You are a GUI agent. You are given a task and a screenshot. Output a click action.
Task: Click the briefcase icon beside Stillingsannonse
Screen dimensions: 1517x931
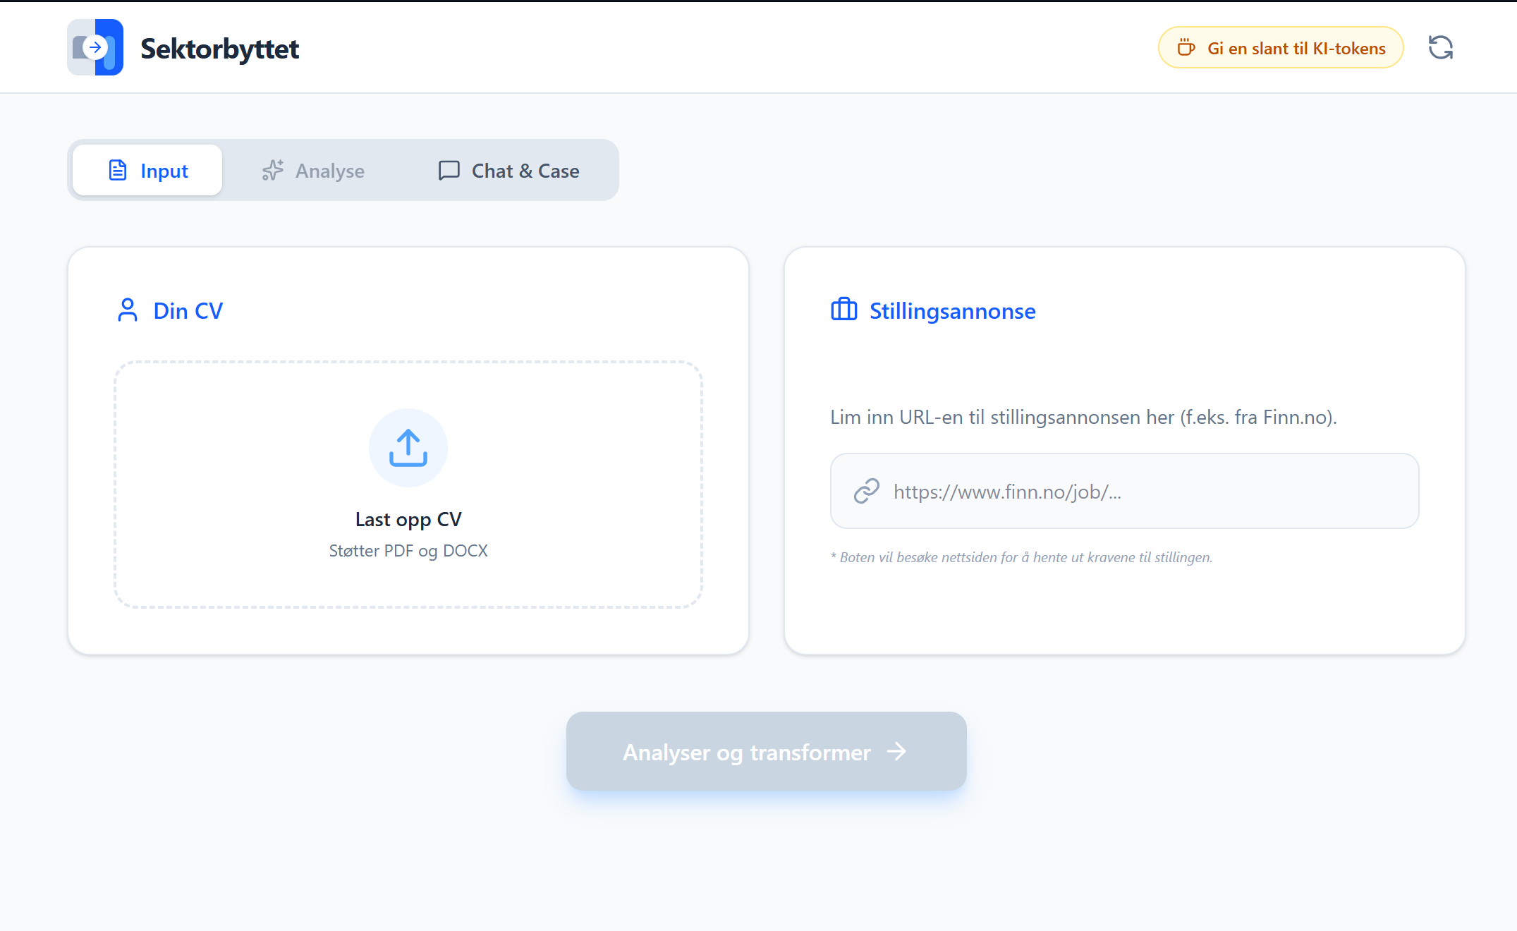[x=843, y=310]
